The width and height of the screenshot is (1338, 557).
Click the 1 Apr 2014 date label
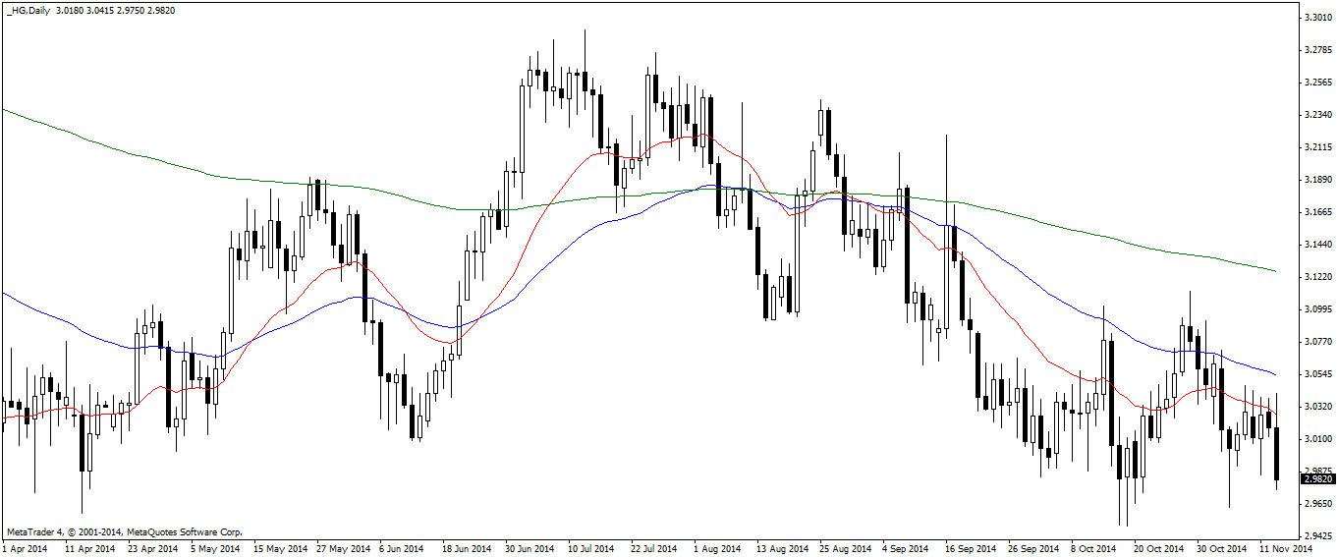25,548
